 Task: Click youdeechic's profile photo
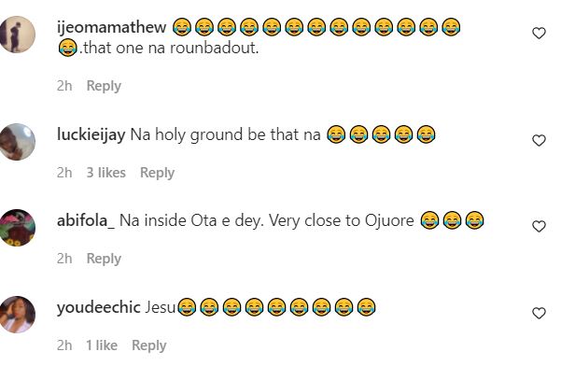pyautogui.click(x=18, y=315)
